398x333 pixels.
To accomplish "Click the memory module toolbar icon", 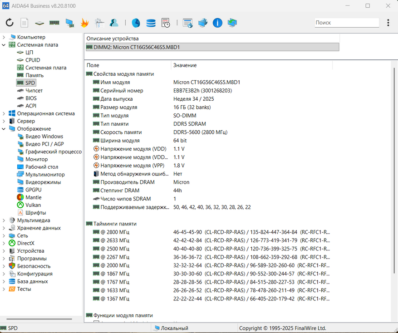I will [x=54, y=23].
